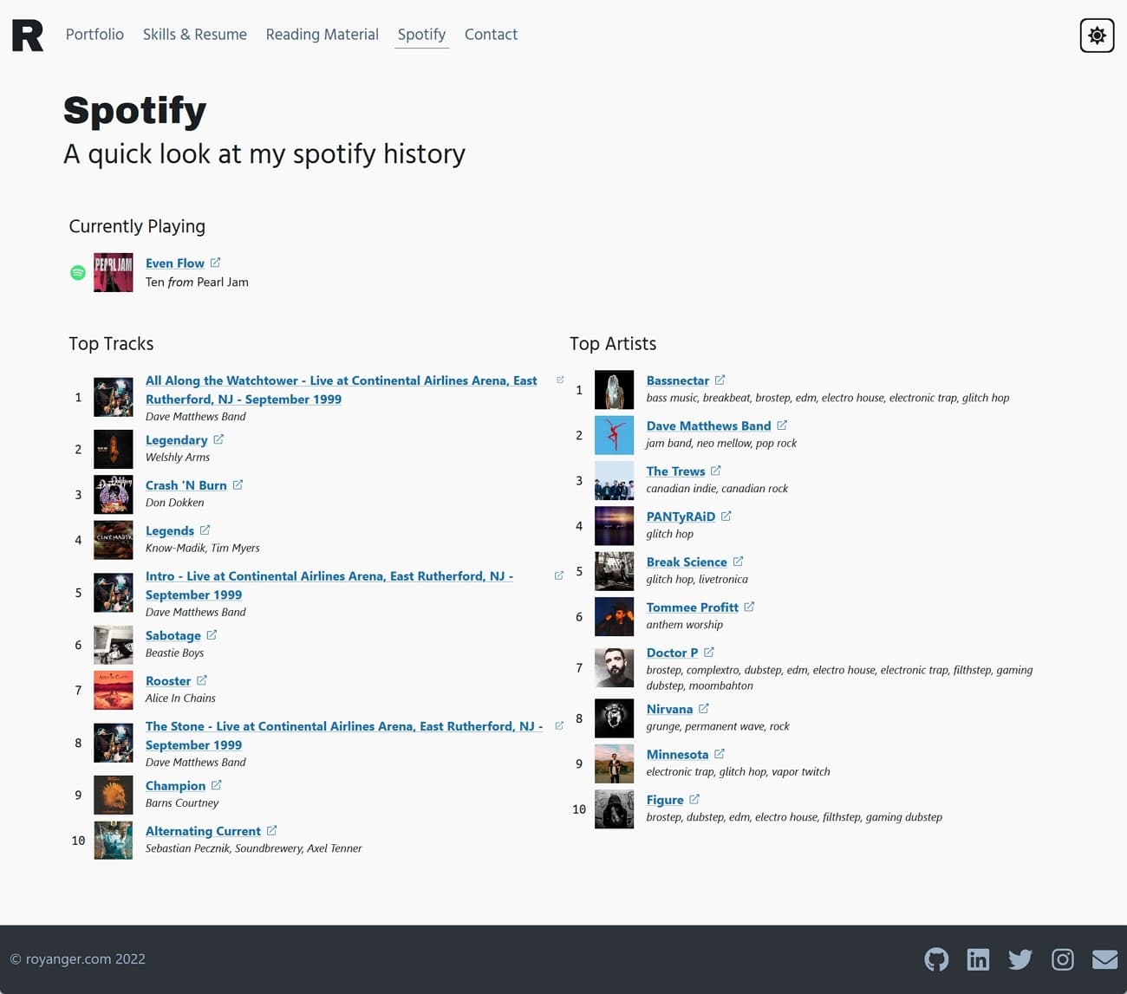
Task: Click the Rooster track link
Action: click(x=168, y=681)
